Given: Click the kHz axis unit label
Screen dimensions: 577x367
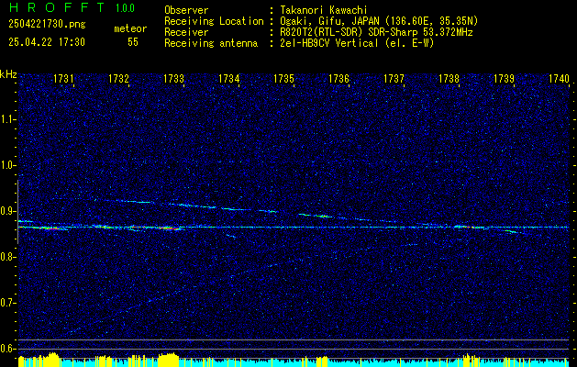Looking at the screenshot, I should 8,74.
